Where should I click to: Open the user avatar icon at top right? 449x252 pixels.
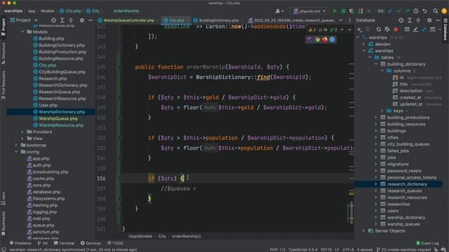tap(444, 11)
